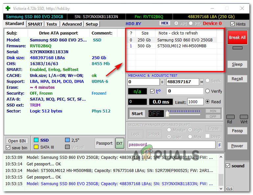Click the 'Note - click to refresh' header
The width and height of the screenshot is (253, 195).
178,33
